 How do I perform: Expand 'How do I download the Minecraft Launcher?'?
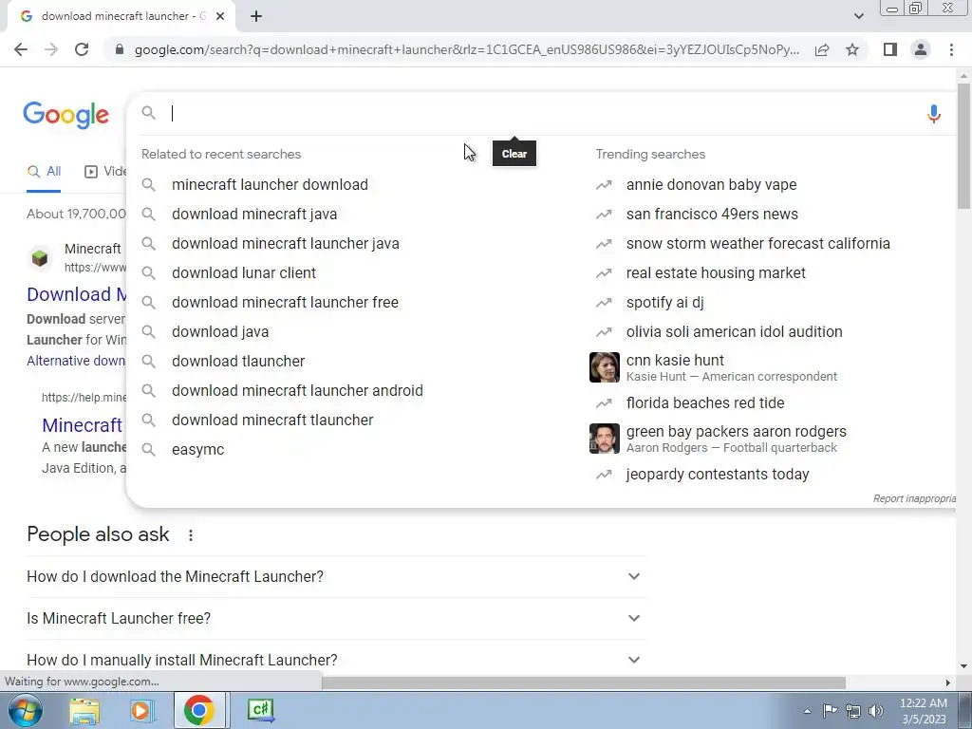click(336, 576)
